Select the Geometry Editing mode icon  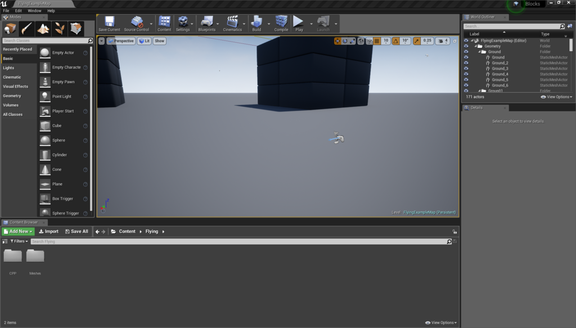76,29
